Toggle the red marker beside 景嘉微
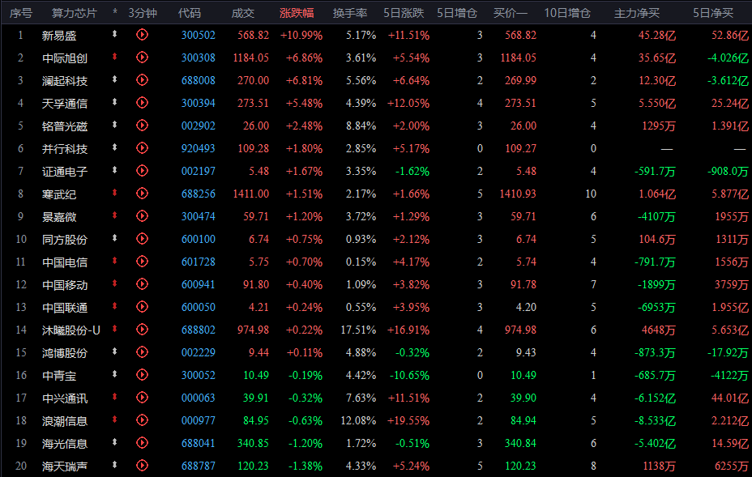752x477 pixels. (114, 215)
